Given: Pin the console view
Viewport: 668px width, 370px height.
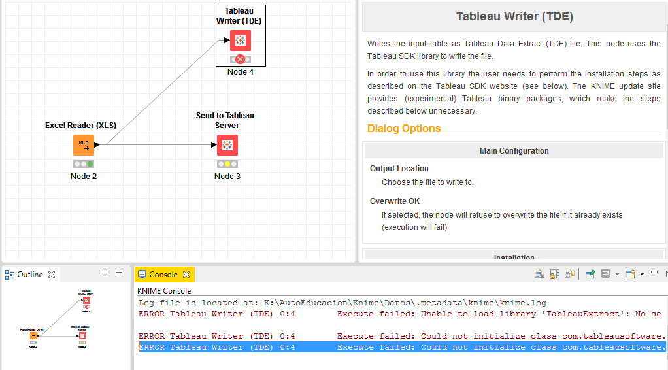Looking at the screenshot, I should 590,274.
